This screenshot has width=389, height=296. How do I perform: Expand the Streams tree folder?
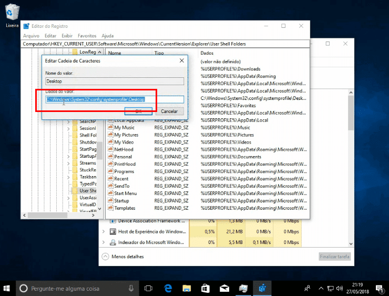(x=68, y=164)
